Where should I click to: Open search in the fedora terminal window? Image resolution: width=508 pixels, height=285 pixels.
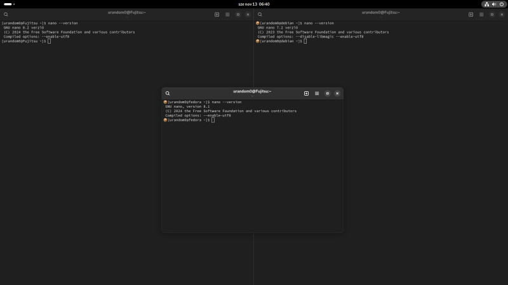pos(168,93)
